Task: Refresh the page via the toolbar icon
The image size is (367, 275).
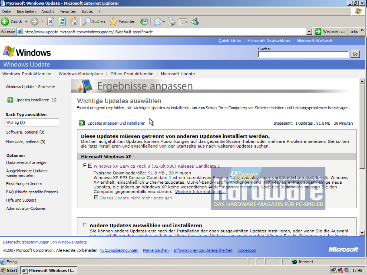Action: tap(62, 21)
